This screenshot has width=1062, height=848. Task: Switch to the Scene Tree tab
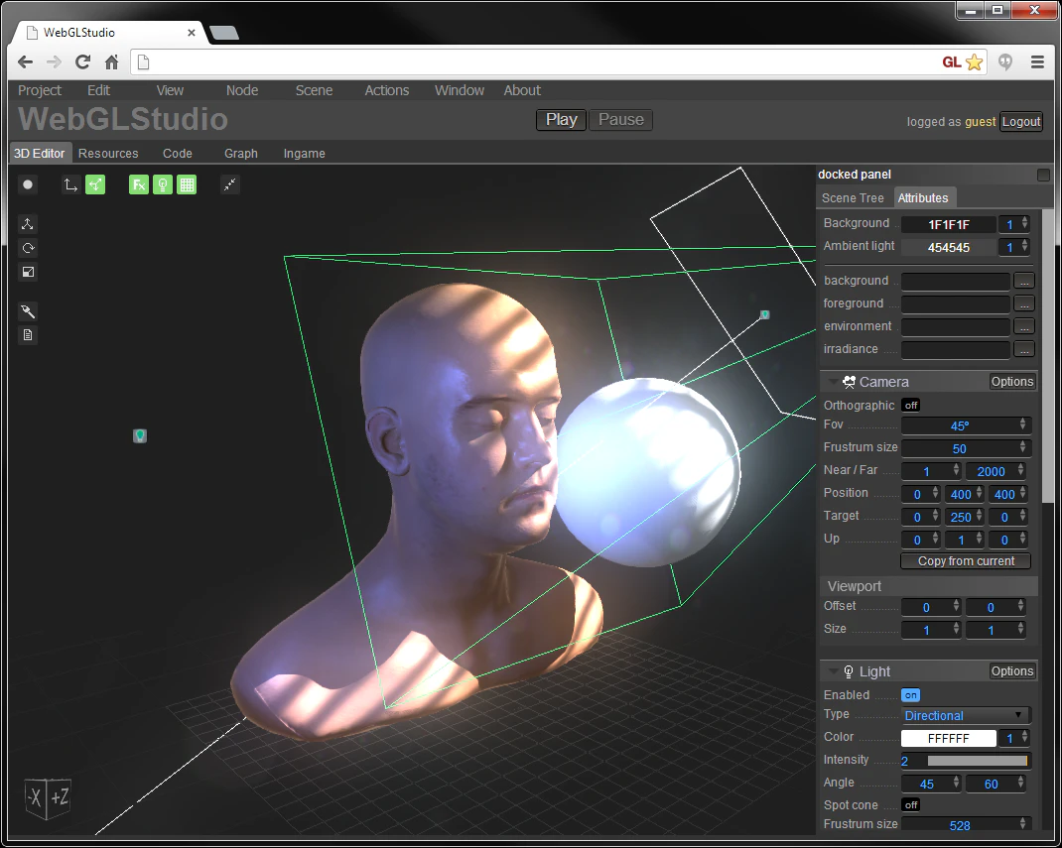tap(853, 197)
